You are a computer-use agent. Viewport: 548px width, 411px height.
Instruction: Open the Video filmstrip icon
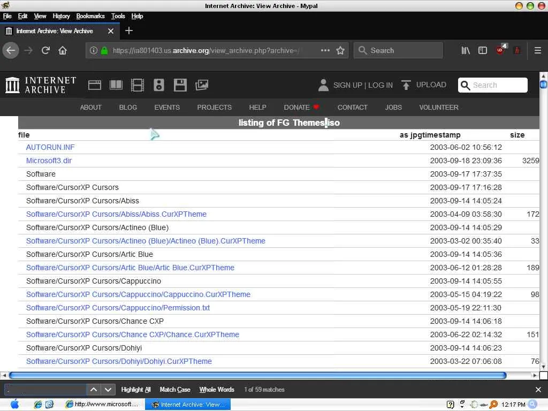[x=138, y=85]
